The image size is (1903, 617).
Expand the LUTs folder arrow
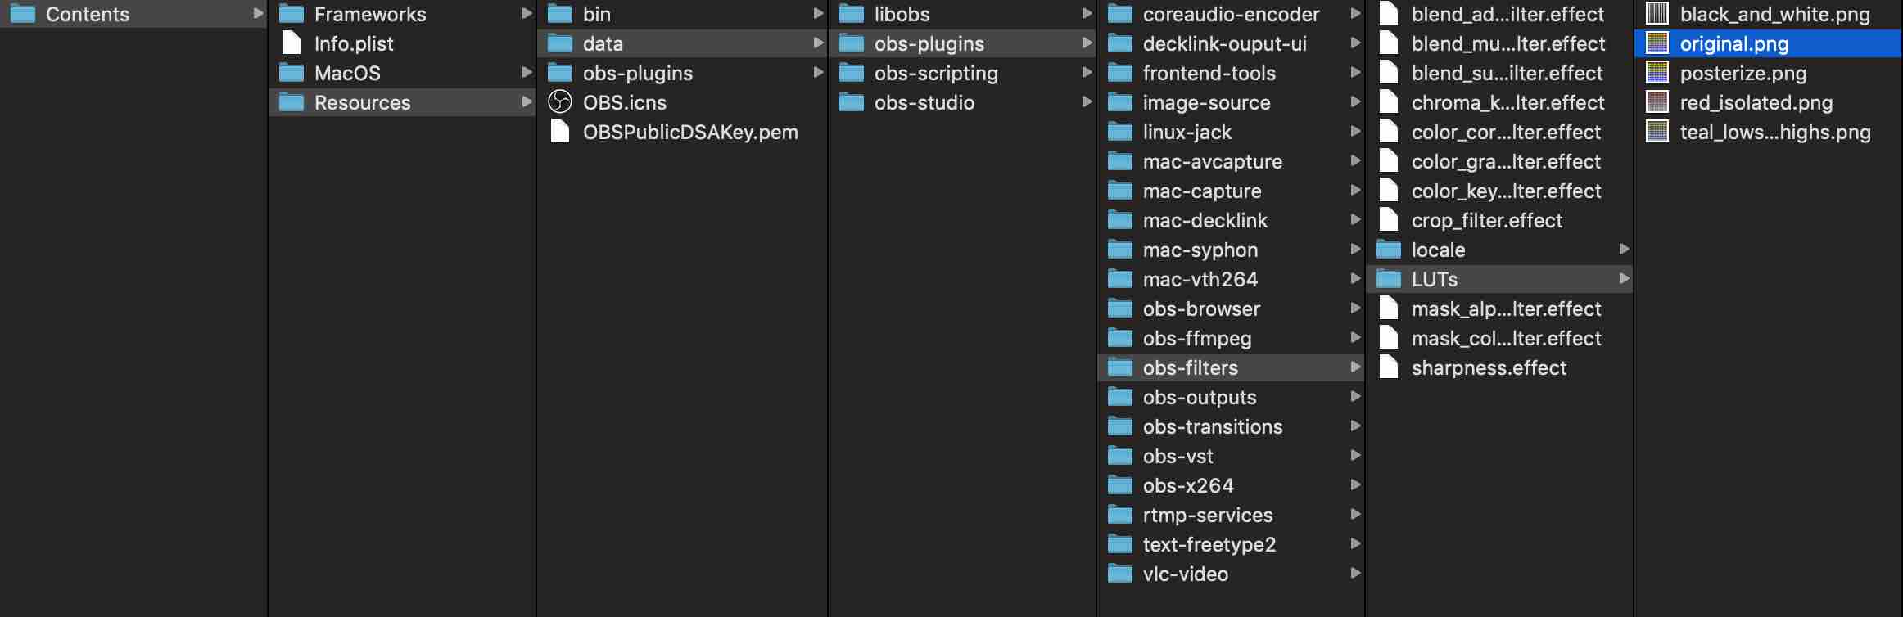tap(1624, 279)
